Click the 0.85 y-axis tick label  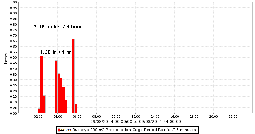[13, 19]
